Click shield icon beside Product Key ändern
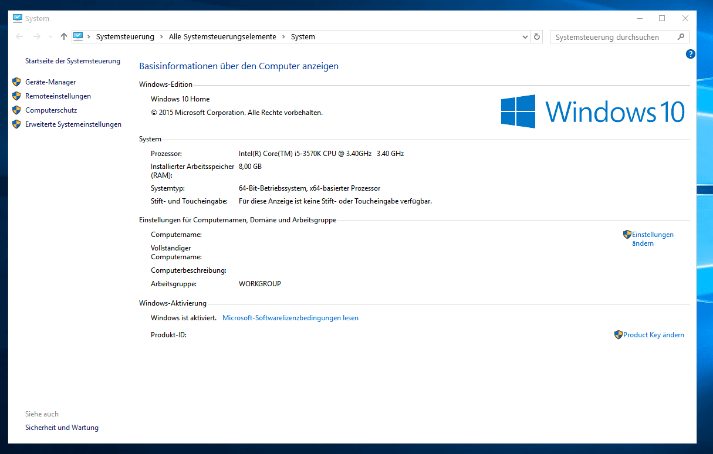 coord(619,335)
